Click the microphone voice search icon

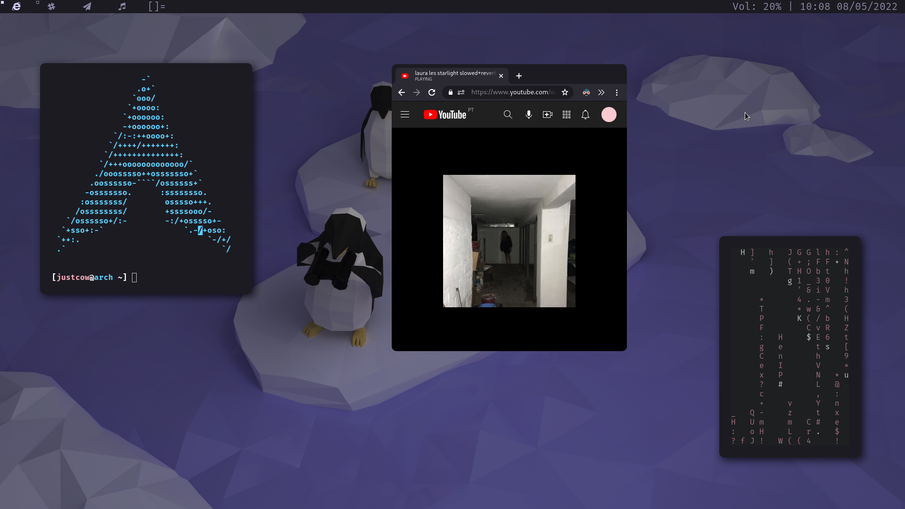528,115
